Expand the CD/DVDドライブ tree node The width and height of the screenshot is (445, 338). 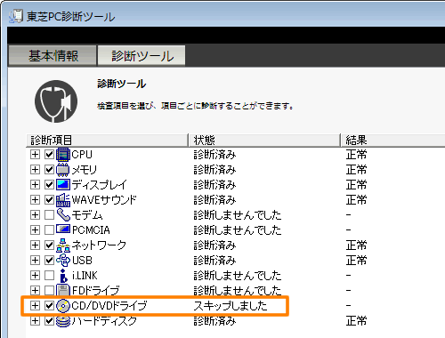35,306
